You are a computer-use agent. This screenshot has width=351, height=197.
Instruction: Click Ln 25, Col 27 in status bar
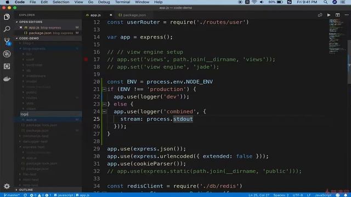click(x=258, y=195)
